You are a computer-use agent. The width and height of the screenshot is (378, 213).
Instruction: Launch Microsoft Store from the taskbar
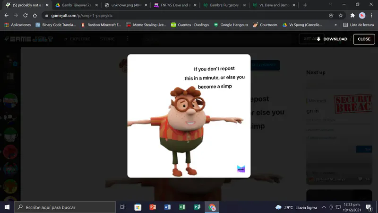click(x=137, y=207)
